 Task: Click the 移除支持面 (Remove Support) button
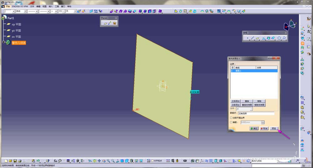click(x=259, y=105)
